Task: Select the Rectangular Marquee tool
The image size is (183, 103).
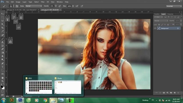Action: [x=3, y=17]
